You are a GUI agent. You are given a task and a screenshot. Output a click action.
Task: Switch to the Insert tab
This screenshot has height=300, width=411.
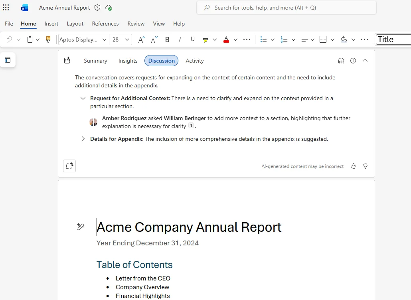(x=51, y=24)
